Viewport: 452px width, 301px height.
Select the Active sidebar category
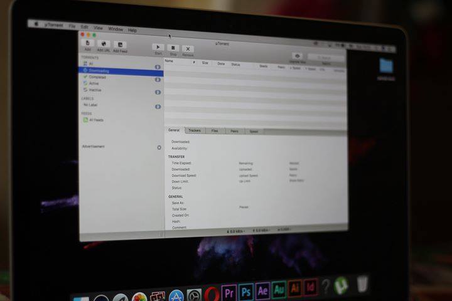[94, 83]
